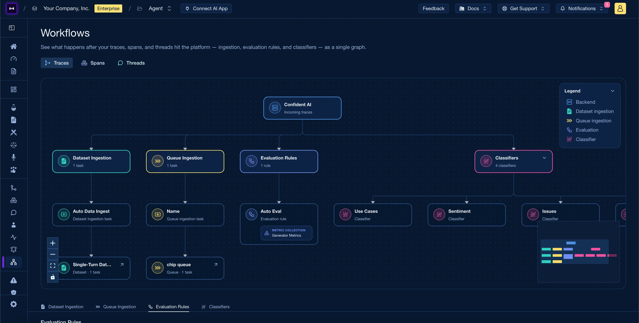Fit the graph to view

point(53,266)
